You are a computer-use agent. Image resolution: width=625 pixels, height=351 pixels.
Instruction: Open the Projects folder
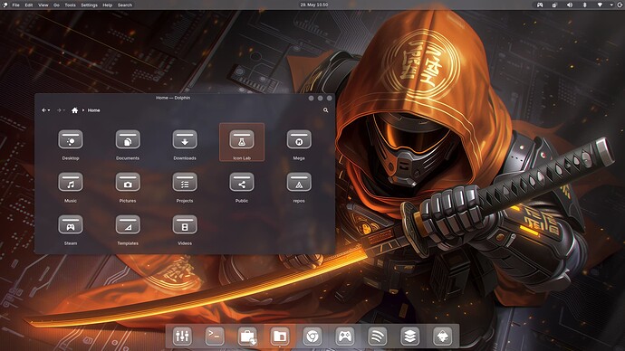point(185,187)
